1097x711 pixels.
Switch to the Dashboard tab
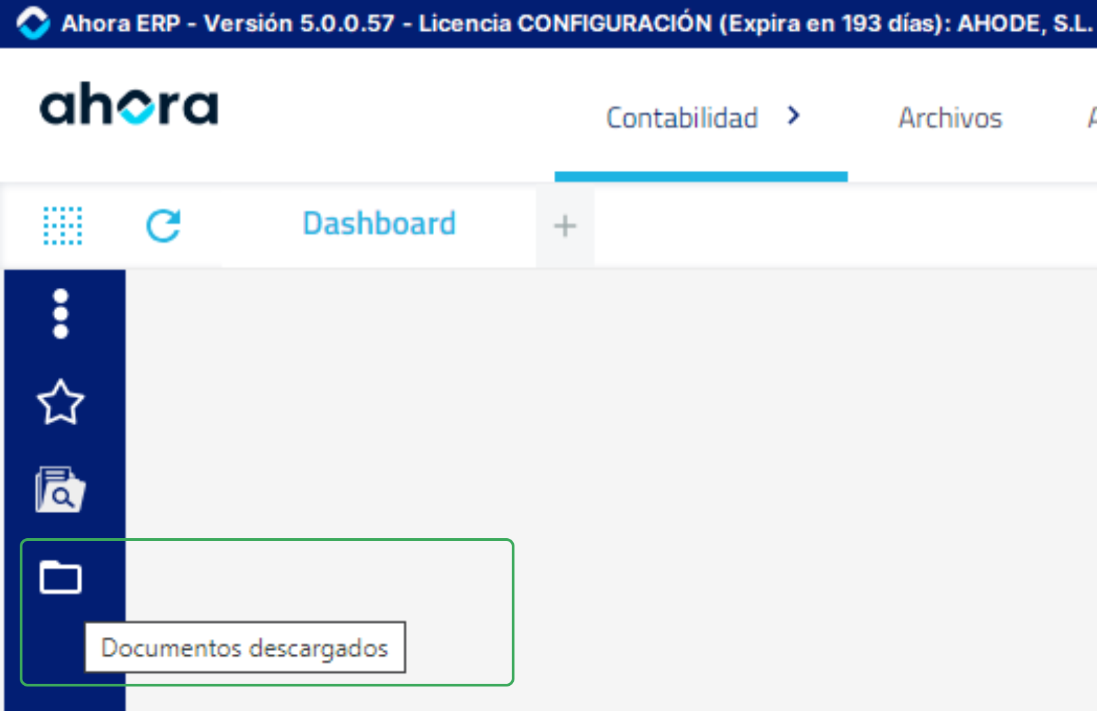coord(379,224)
